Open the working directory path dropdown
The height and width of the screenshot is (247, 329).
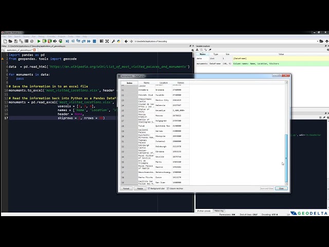click(317, 41)
